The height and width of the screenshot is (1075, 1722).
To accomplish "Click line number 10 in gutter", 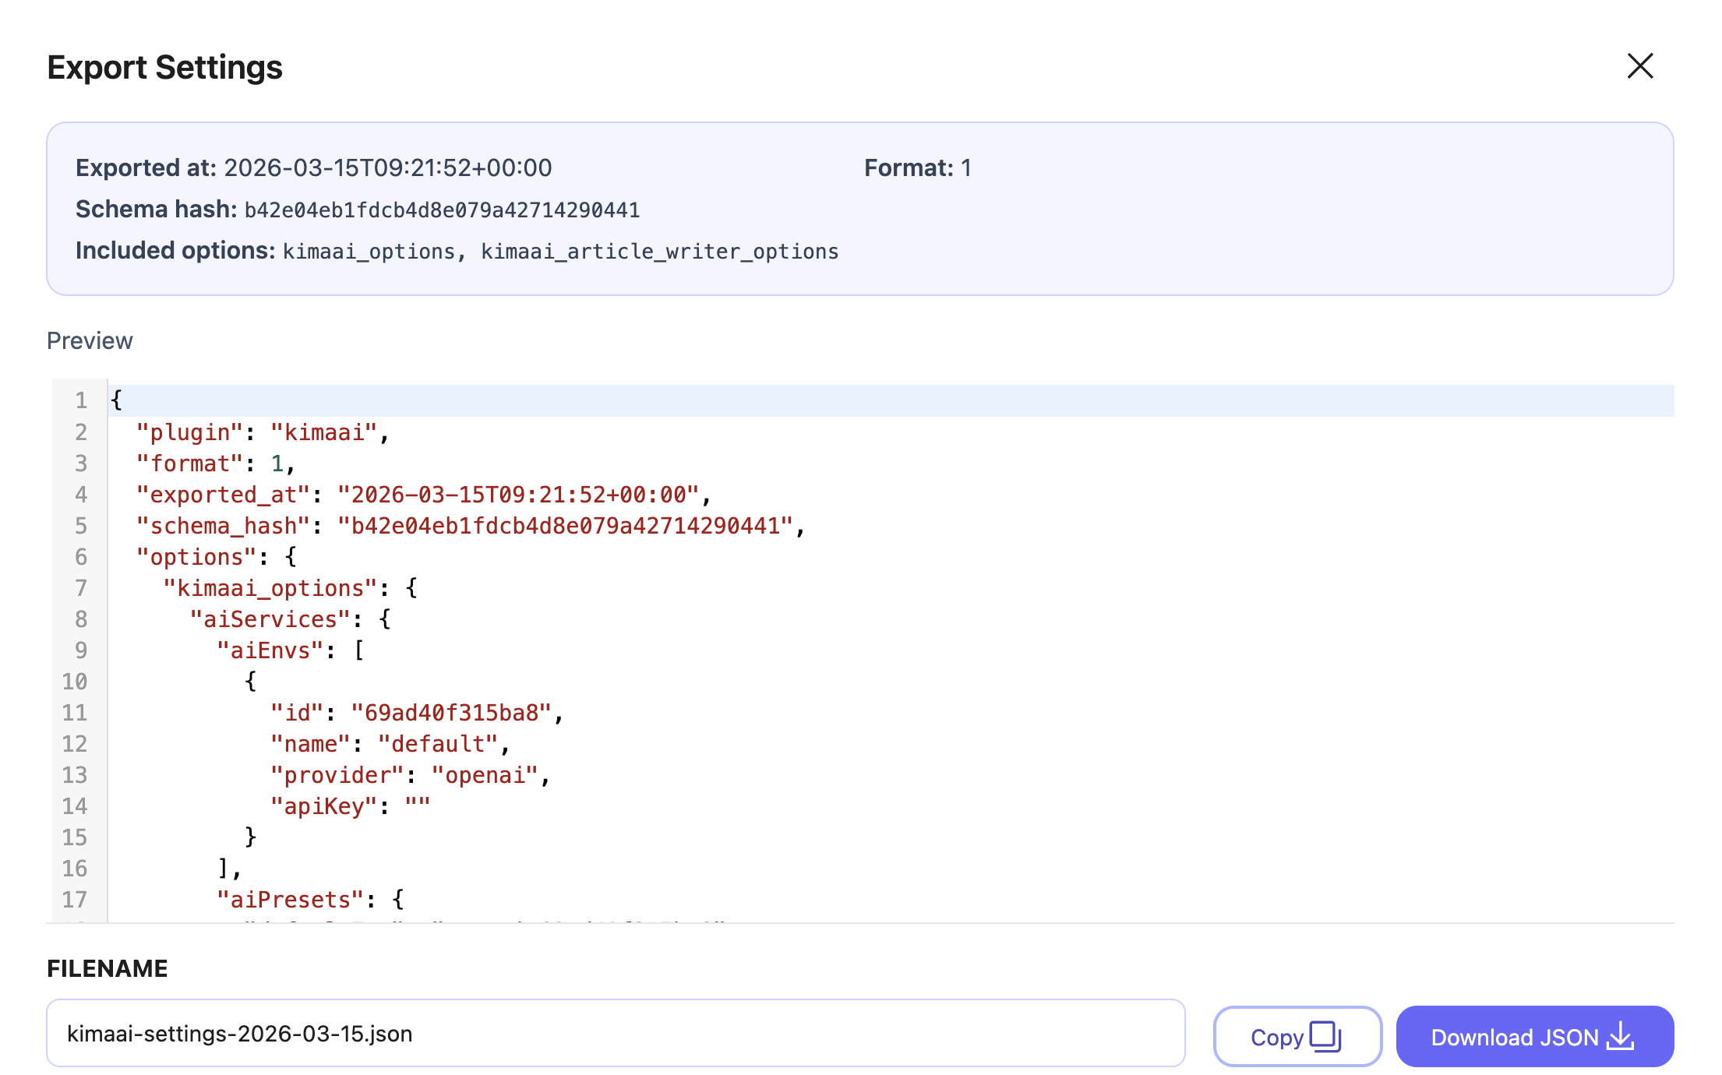I will (x=75, y=682).
